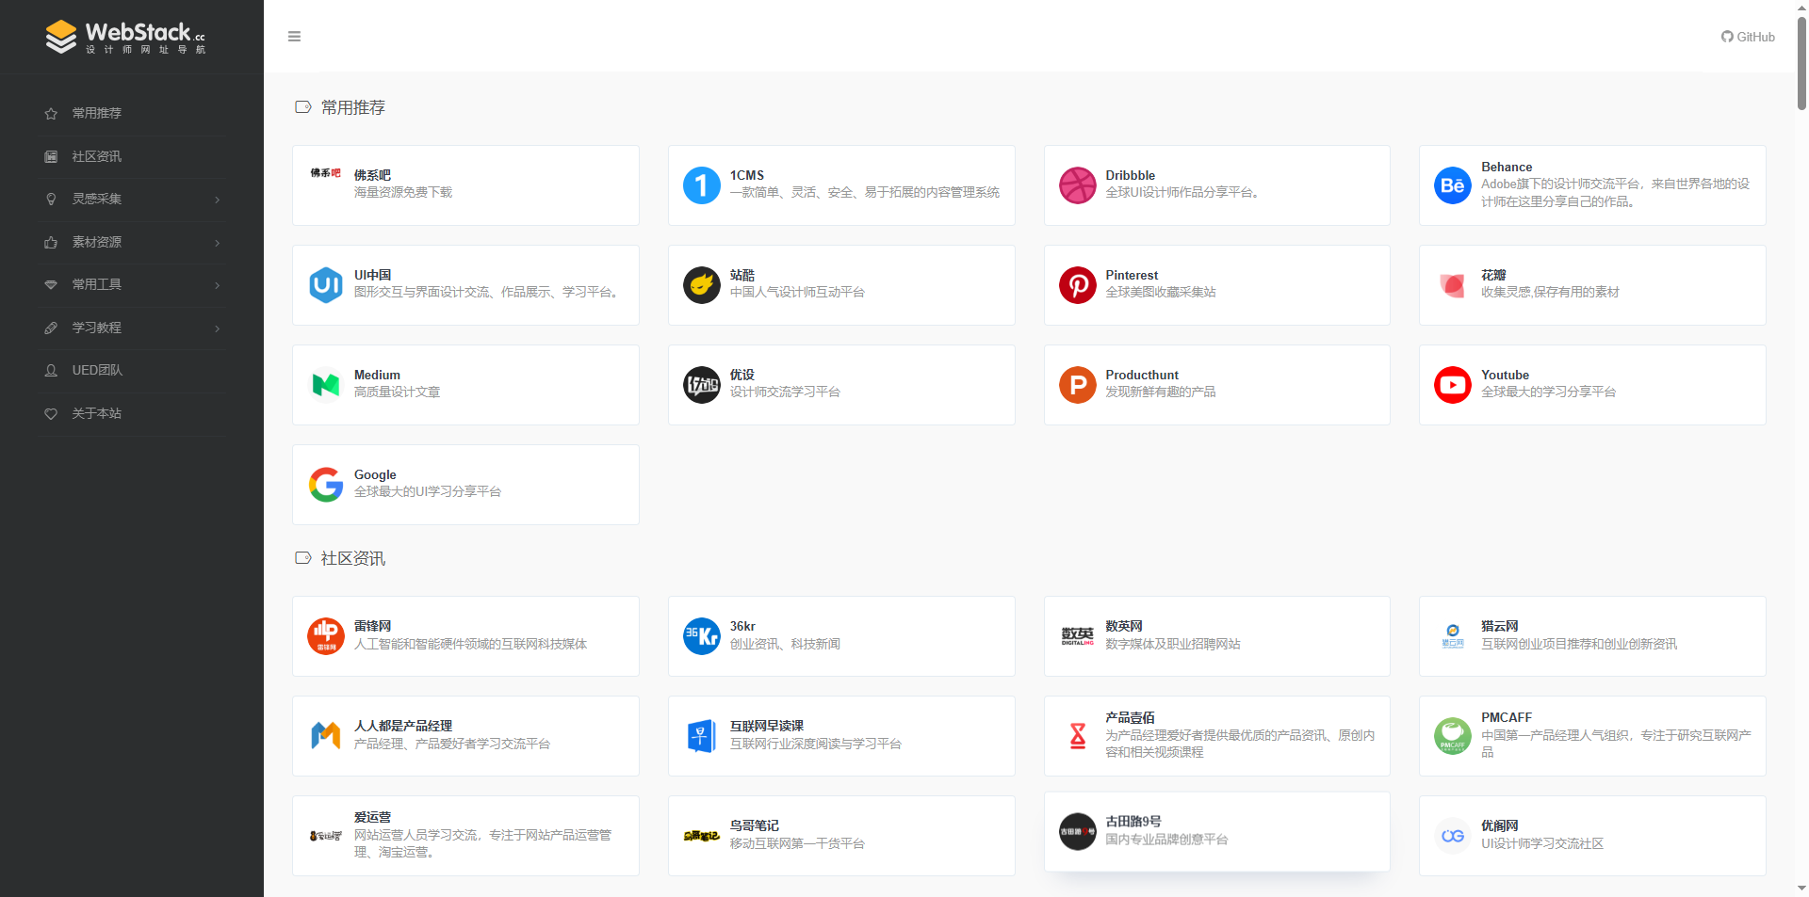Expand the 常用工具 sidebar chevron

218,285
